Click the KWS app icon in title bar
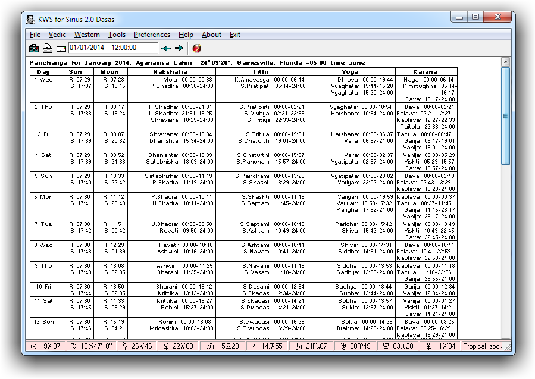 coord(30,18)
